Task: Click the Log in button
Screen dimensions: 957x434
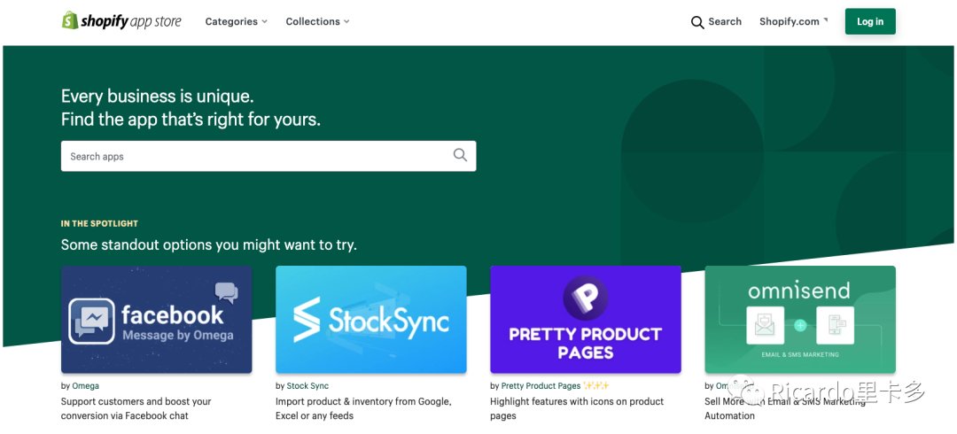Action: (x=870, y=21)
